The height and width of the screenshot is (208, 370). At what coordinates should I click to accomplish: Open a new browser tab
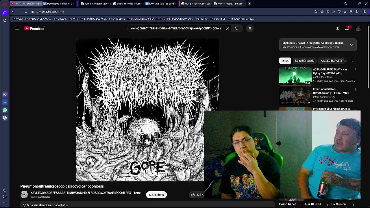pos(249,4)
